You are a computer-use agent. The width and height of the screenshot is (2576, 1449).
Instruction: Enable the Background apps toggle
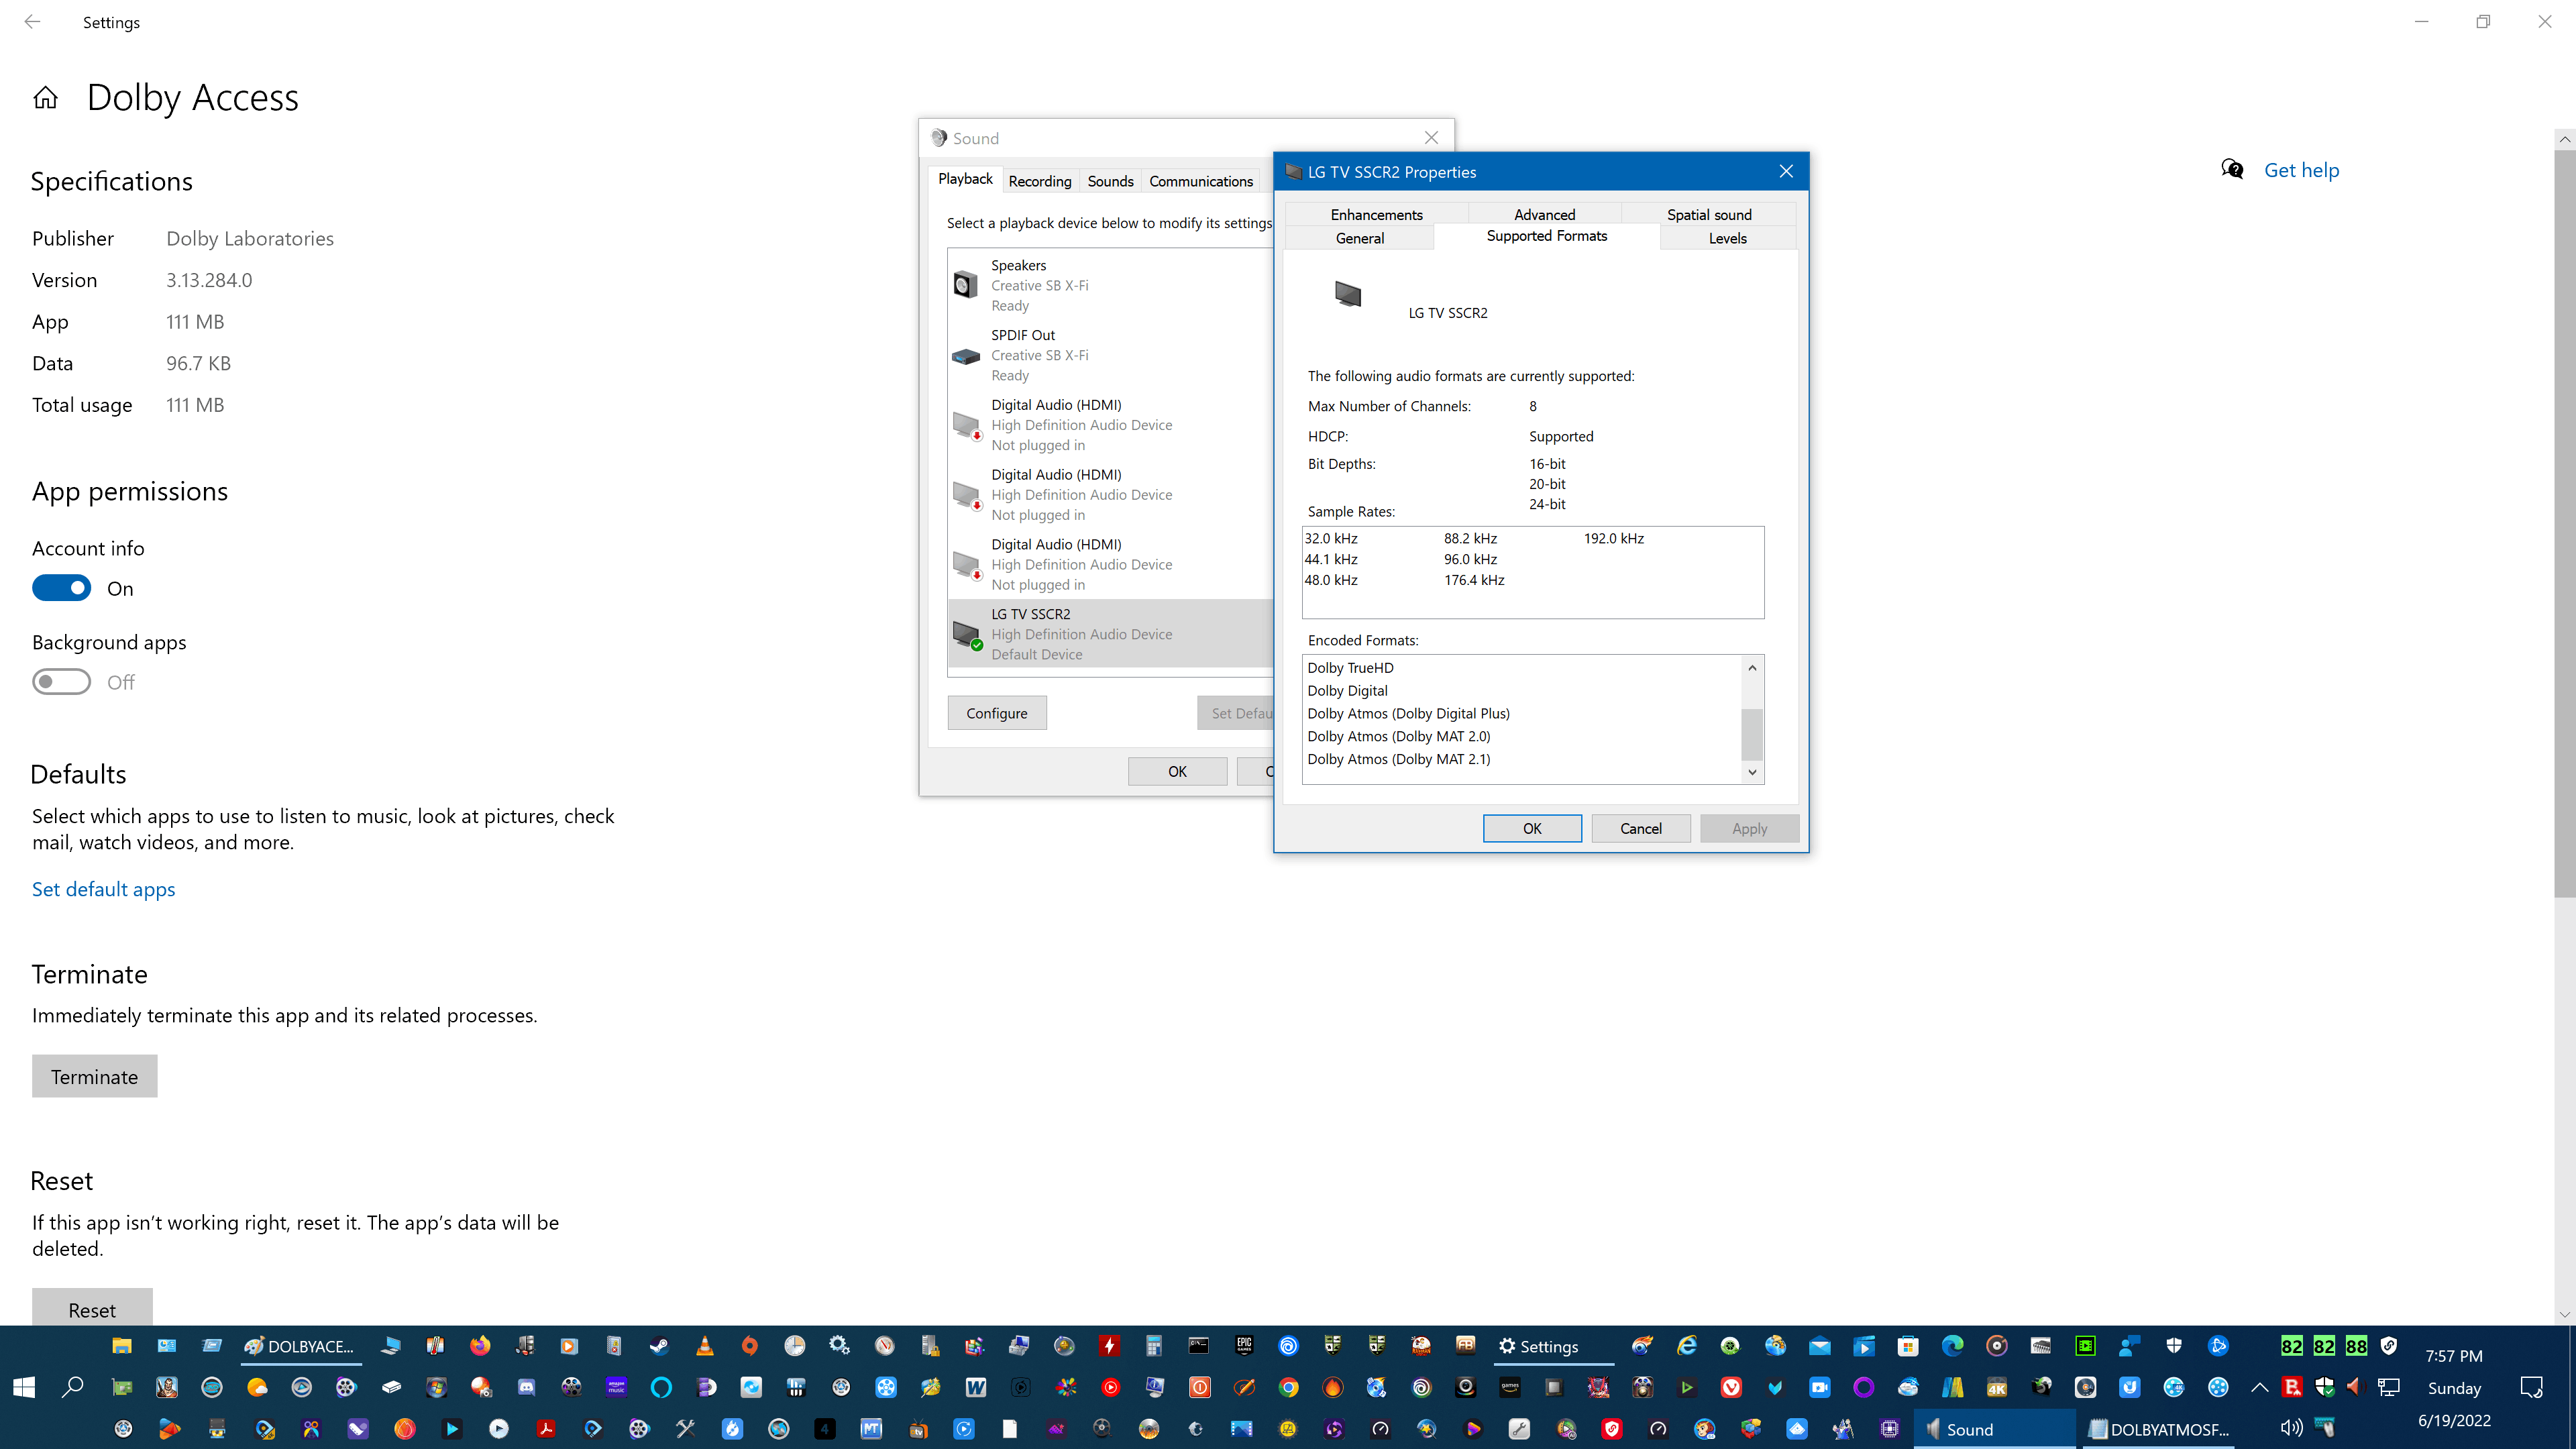(x=61, y=682)
